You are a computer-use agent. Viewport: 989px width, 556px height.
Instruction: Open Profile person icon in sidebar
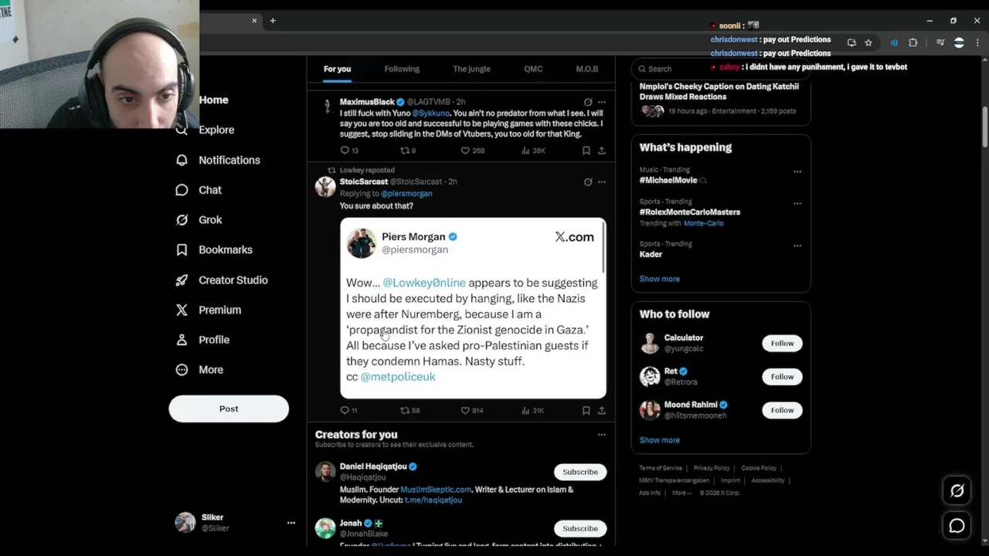pyautogui.click(x=182, y=340)
